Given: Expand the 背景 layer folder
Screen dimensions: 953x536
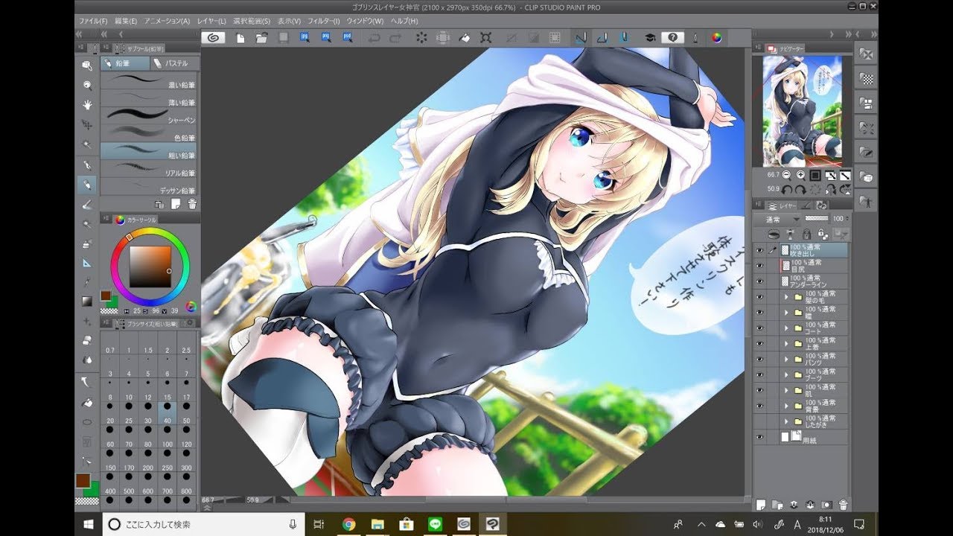Looking at the screenshot, I should [786, 406].
